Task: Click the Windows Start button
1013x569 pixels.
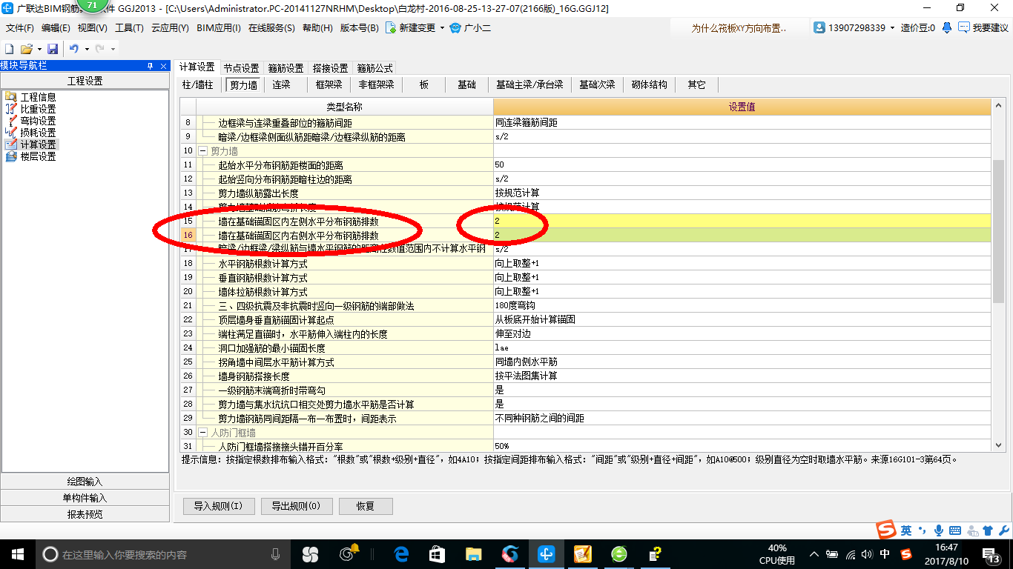Action: coord(18,554)
